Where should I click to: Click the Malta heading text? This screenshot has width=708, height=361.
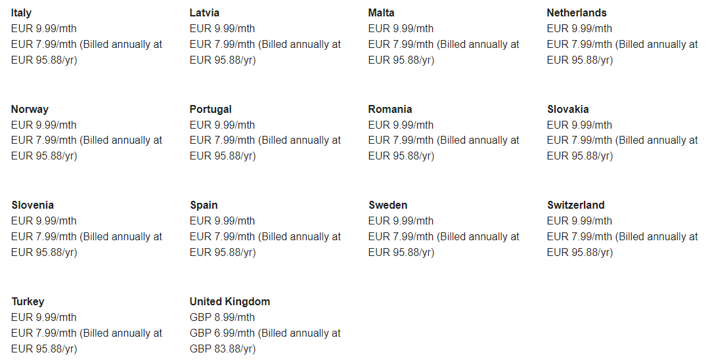pyautogui.click(x=381, y=13)
